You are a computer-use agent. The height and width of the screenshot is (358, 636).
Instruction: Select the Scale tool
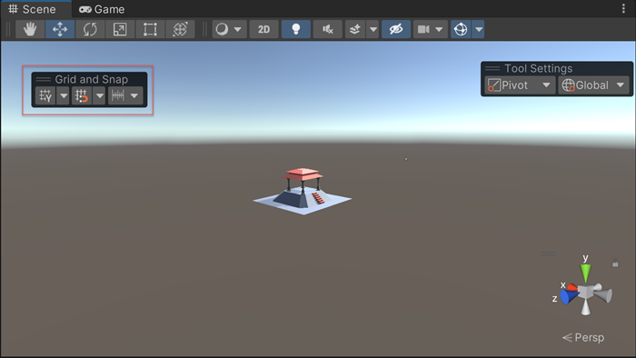tap(120, 29)
